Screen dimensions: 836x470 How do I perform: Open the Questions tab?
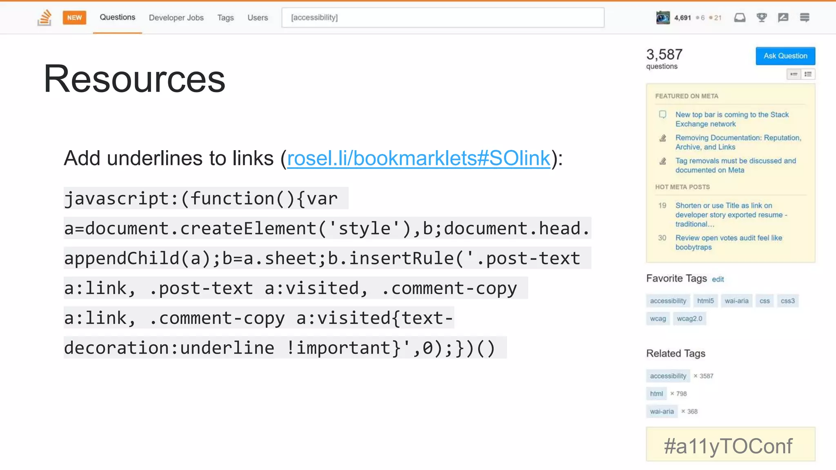[118, 18]
